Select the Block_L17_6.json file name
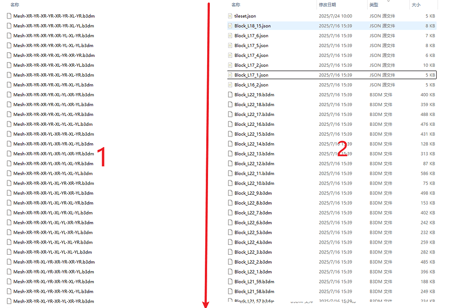Viewport: 464px width, 308px height. tap(251, 36)
